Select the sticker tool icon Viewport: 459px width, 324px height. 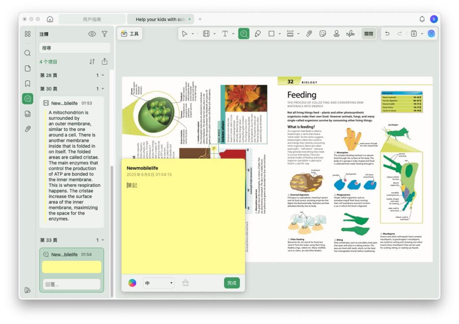323,34
